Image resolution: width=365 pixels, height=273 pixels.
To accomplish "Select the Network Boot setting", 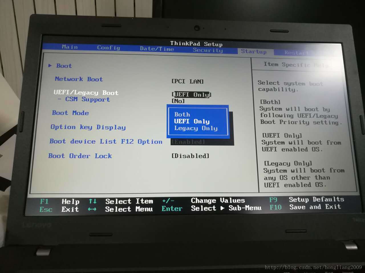I will click(79, 79).
